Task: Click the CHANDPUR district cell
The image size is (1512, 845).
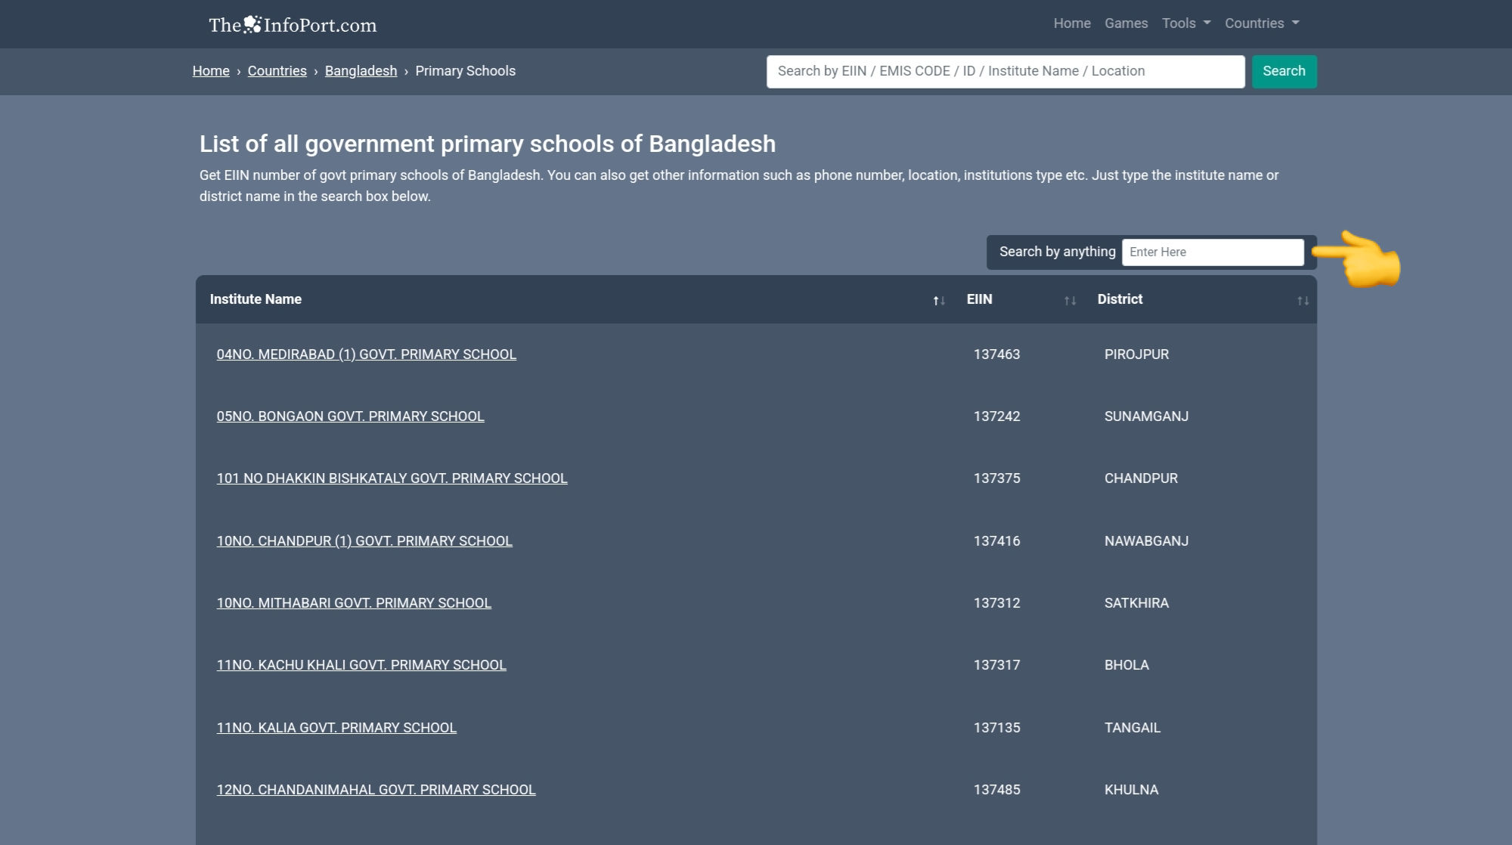Action: point(1141,478)
